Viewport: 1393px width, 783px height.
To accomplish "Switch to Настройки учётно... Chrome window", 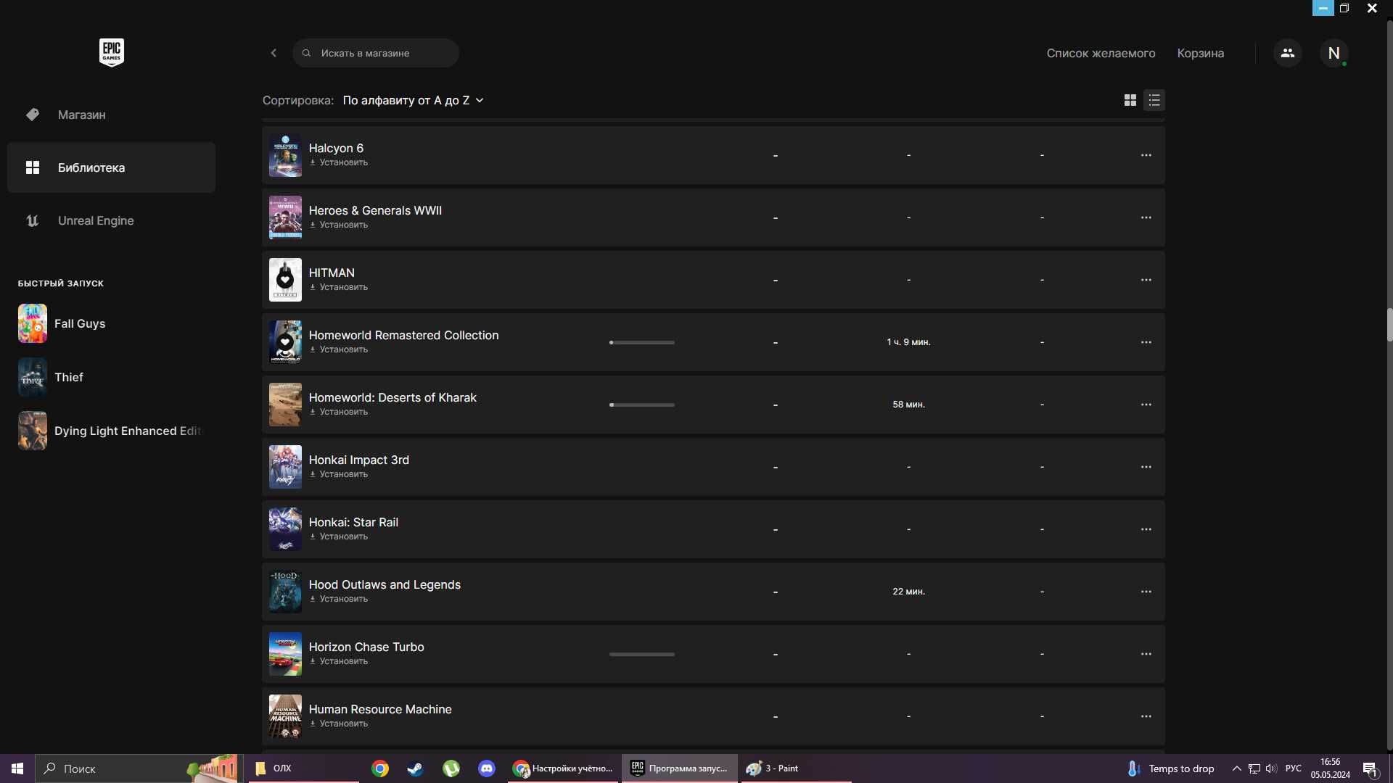I will (564, 768).
